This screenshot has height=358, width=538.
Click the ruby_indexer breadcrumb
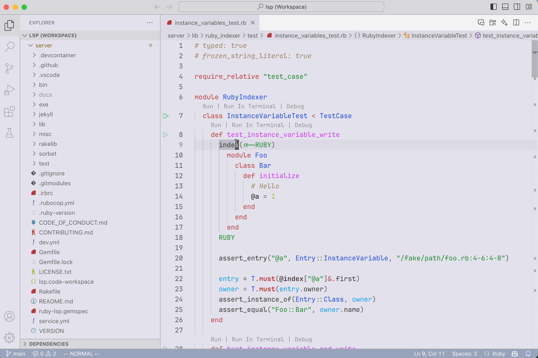pyautogui.click(x=222, y=35)
